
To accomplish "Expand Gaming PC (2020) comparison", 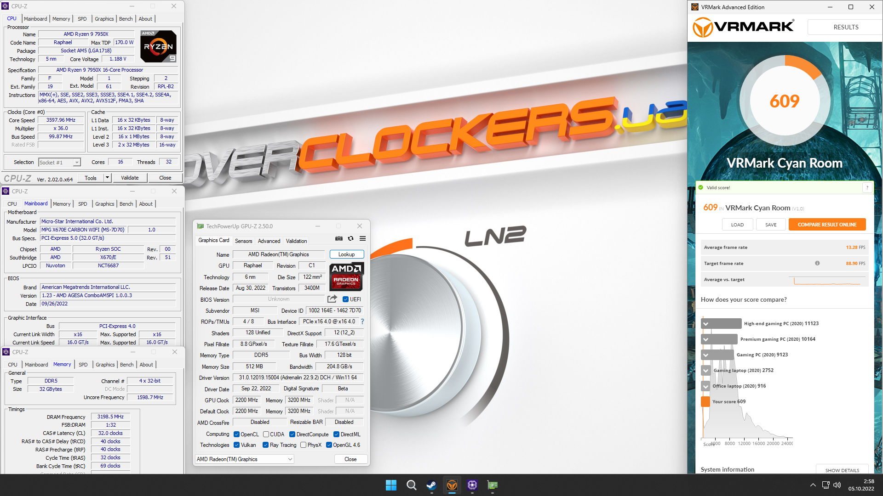I will pyautogui.click(x=705, y=355).
